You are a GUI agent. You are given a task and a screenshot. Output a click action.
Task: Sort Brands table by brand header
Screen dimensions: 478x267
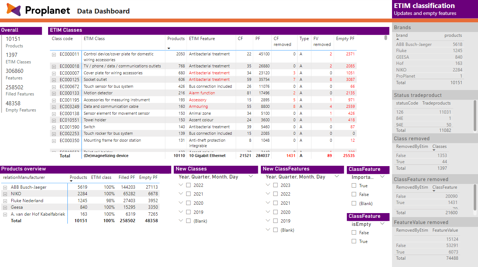pyautogui.click(x=402, y=35)
